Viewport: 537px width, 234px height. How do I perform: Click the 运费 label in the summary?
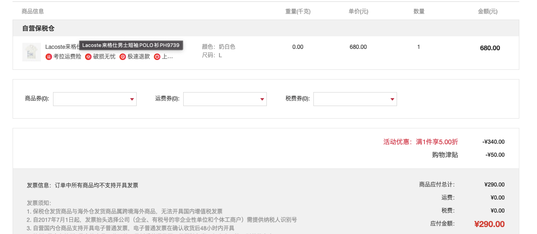[448, 197]
